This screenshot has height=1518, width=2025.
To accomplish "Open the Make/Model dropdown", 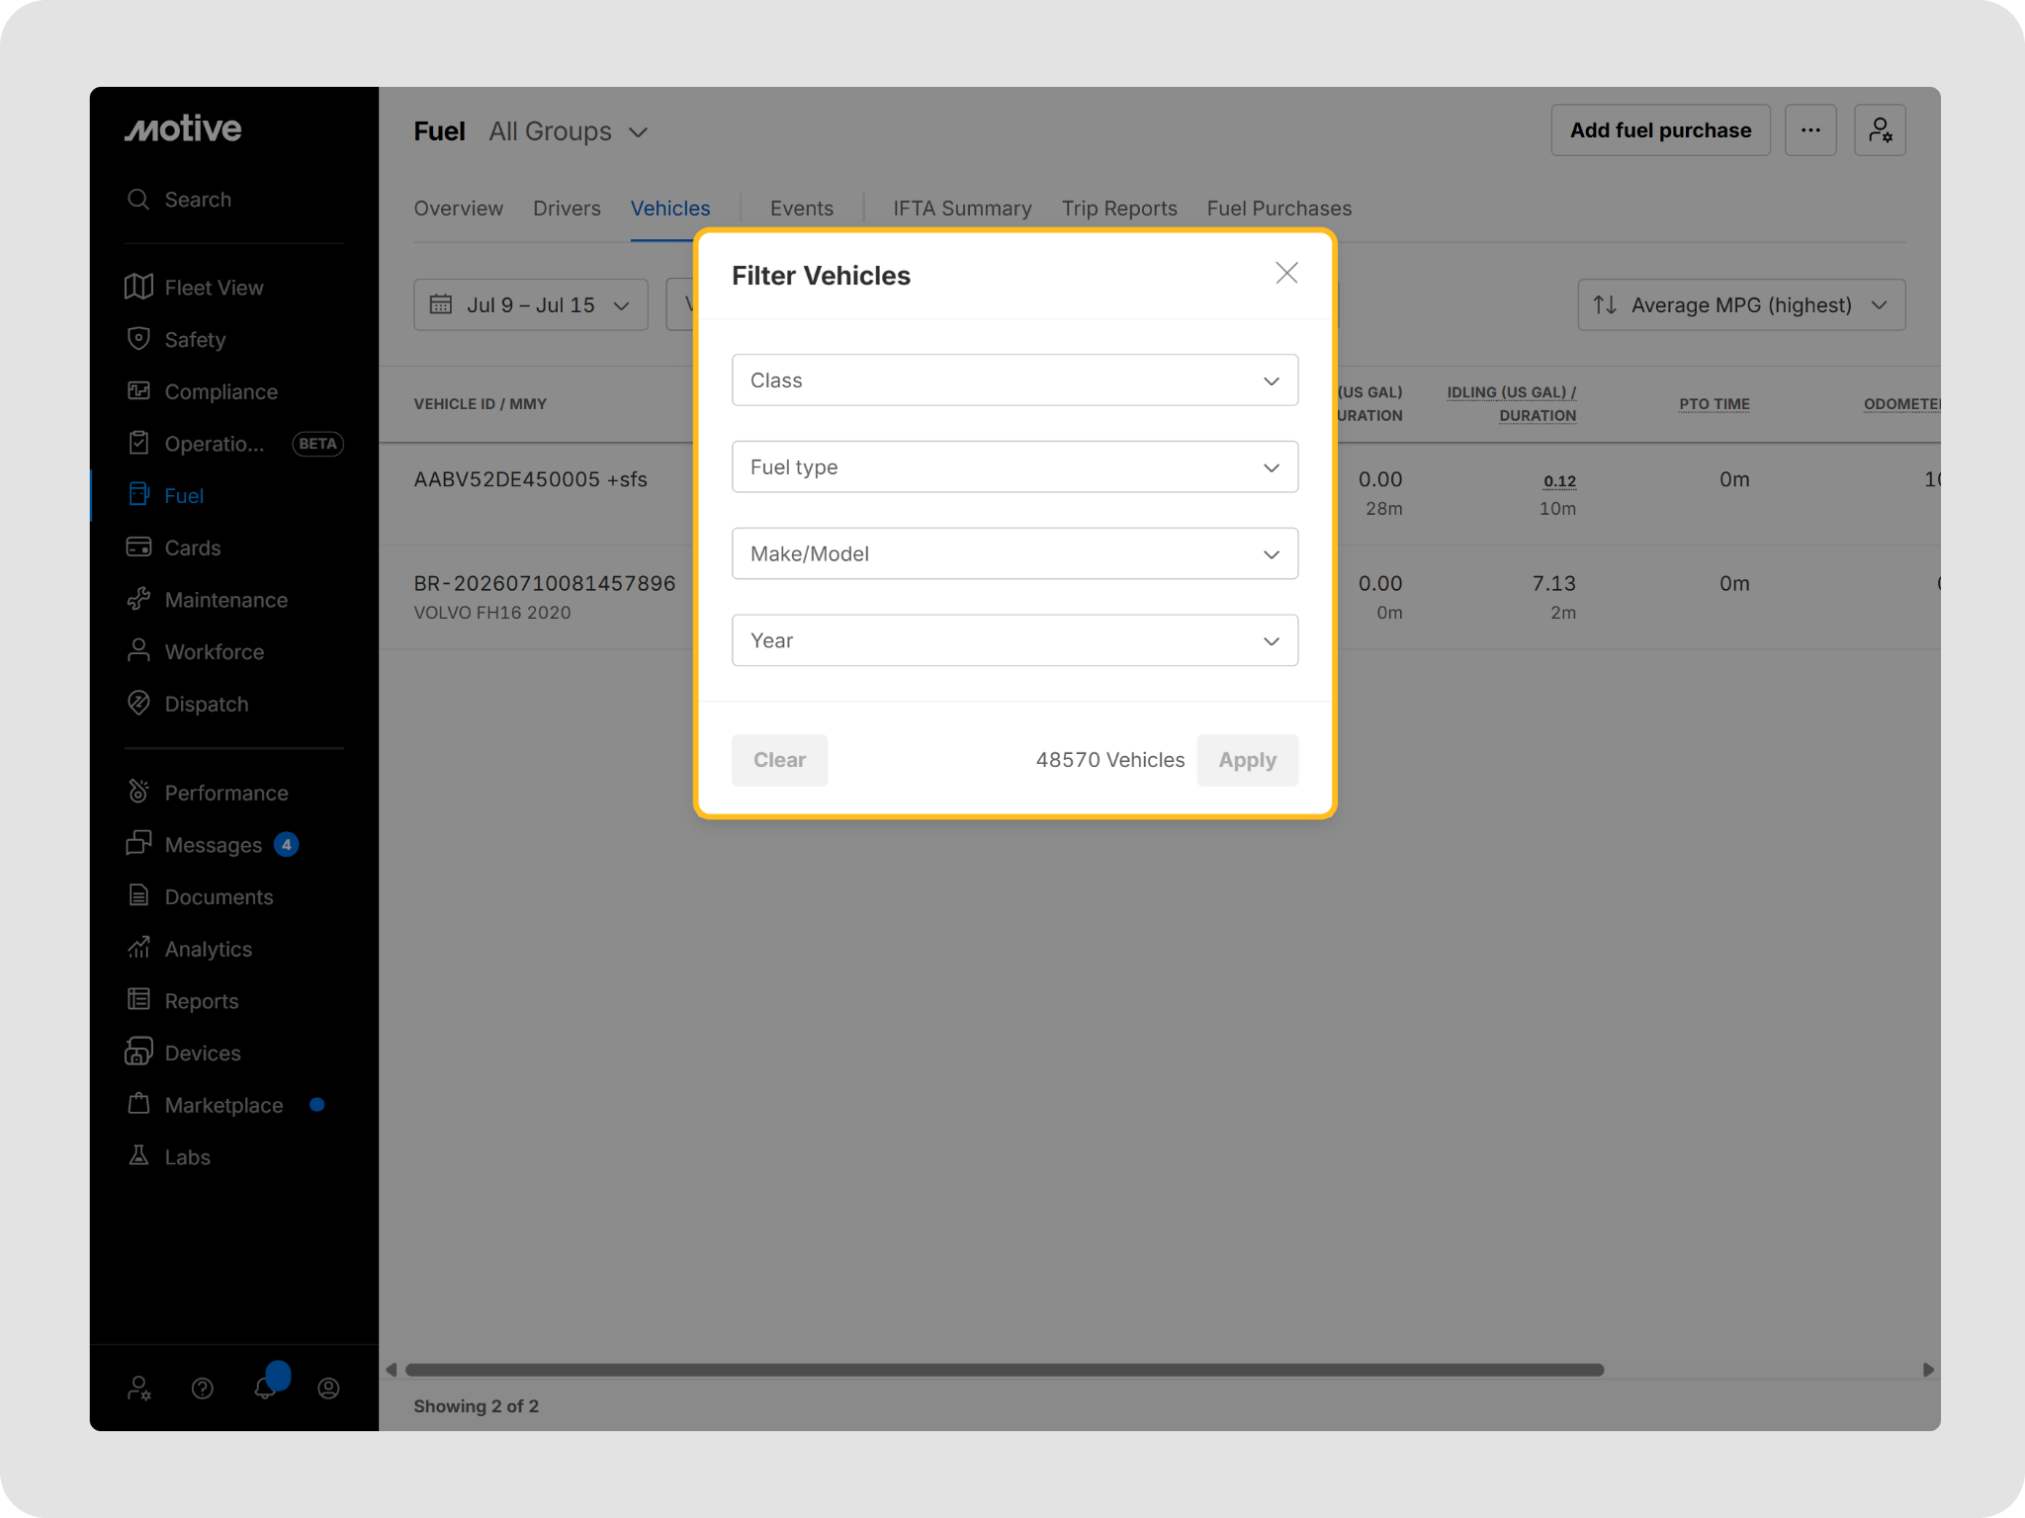I will click(1014, 554).
